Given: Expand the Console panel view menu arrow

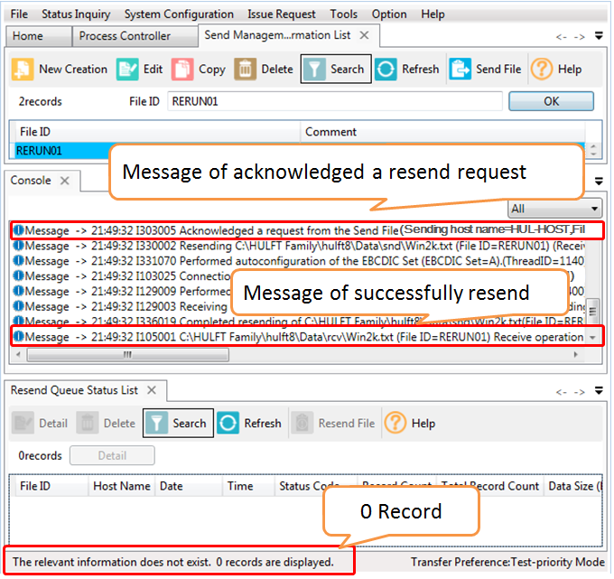Looking at the screenshot, I should 600,182.
